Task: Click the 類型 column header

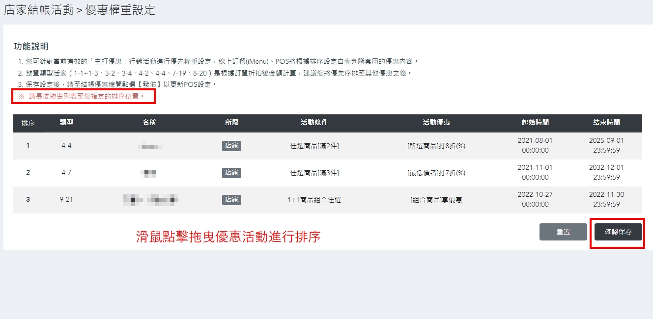Action: pyautogui.click(x=66, y=123)
